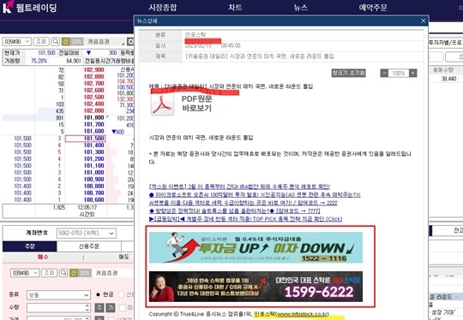Screen dimensions: 463x320
Task: Click the magnifier icon in the order panel
Action: (63, 273)
